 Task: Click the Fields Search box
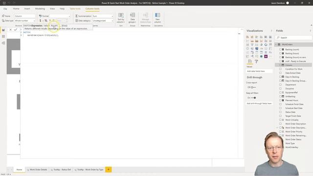(293, 38)
